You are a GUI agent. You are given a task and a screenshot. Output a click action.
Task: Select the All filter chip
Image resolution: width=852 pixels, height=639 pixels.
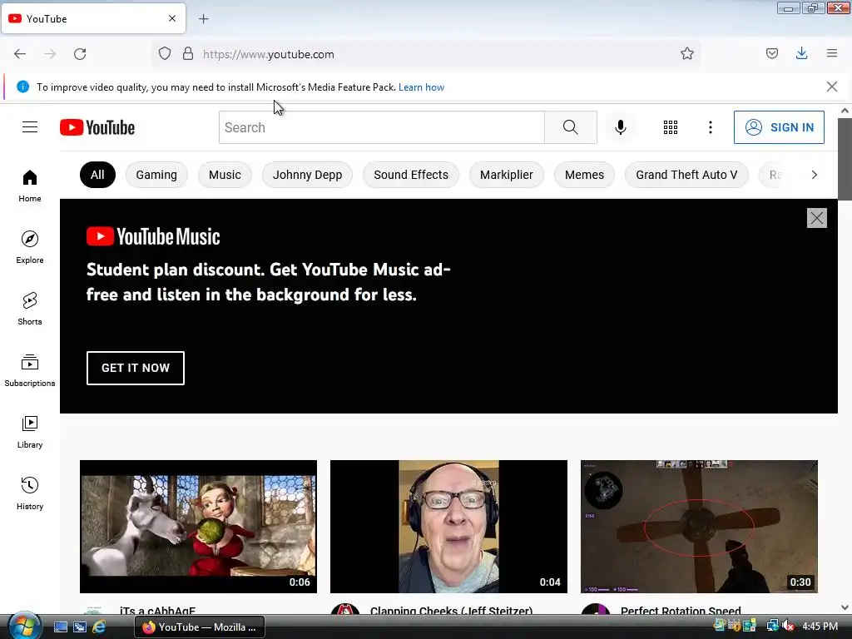pyautogui.click(x=97, y=175)
